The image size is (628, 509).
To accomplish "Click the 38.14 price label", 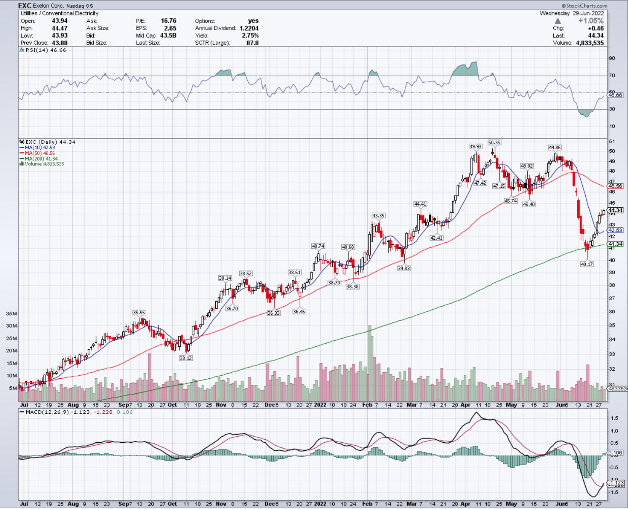I will click(x=225, y=278).
